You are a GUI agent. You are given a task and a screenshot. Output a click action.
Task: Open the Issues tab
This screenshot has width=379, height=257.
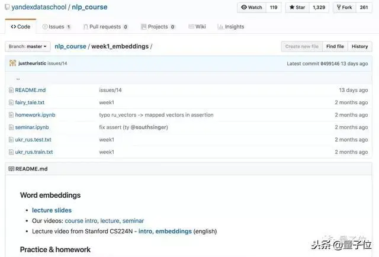tap(56, 27)
